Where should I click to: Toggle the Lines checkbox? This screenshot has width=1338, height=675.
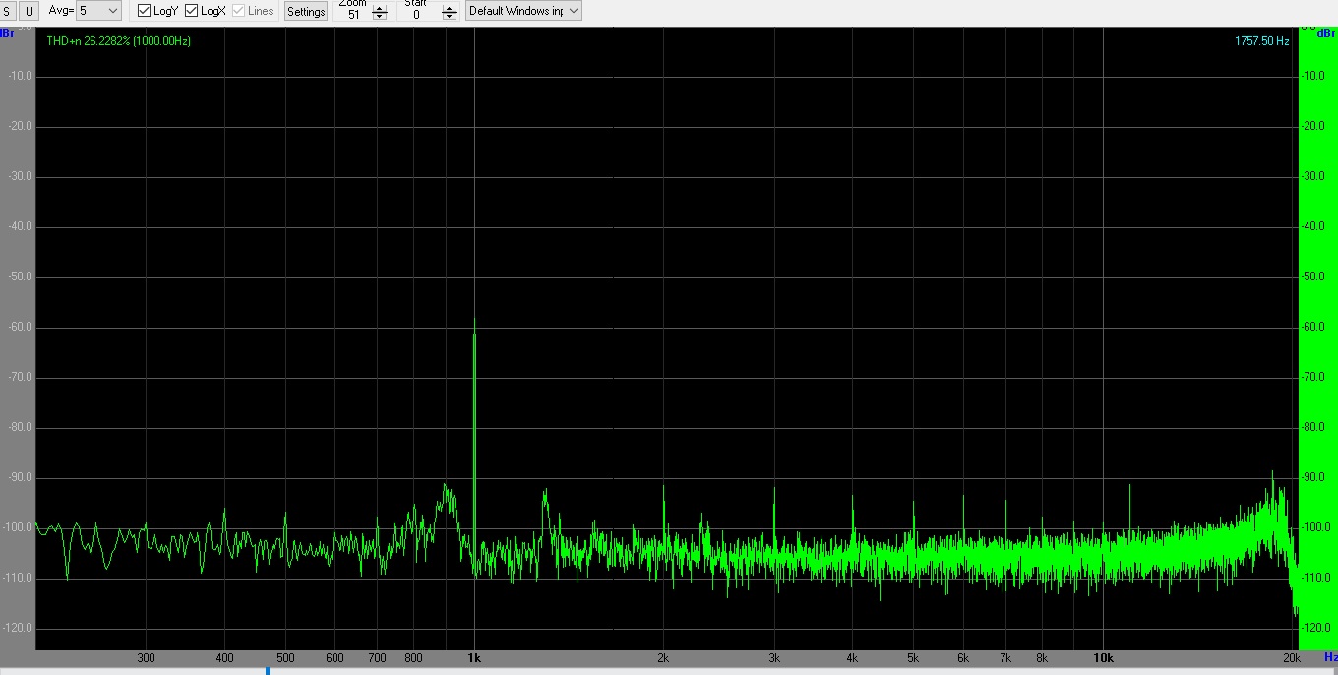pyautogui.click(x=253, y=11)
